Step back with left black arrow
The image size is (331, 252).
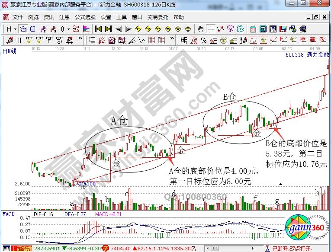pos(119,29)
